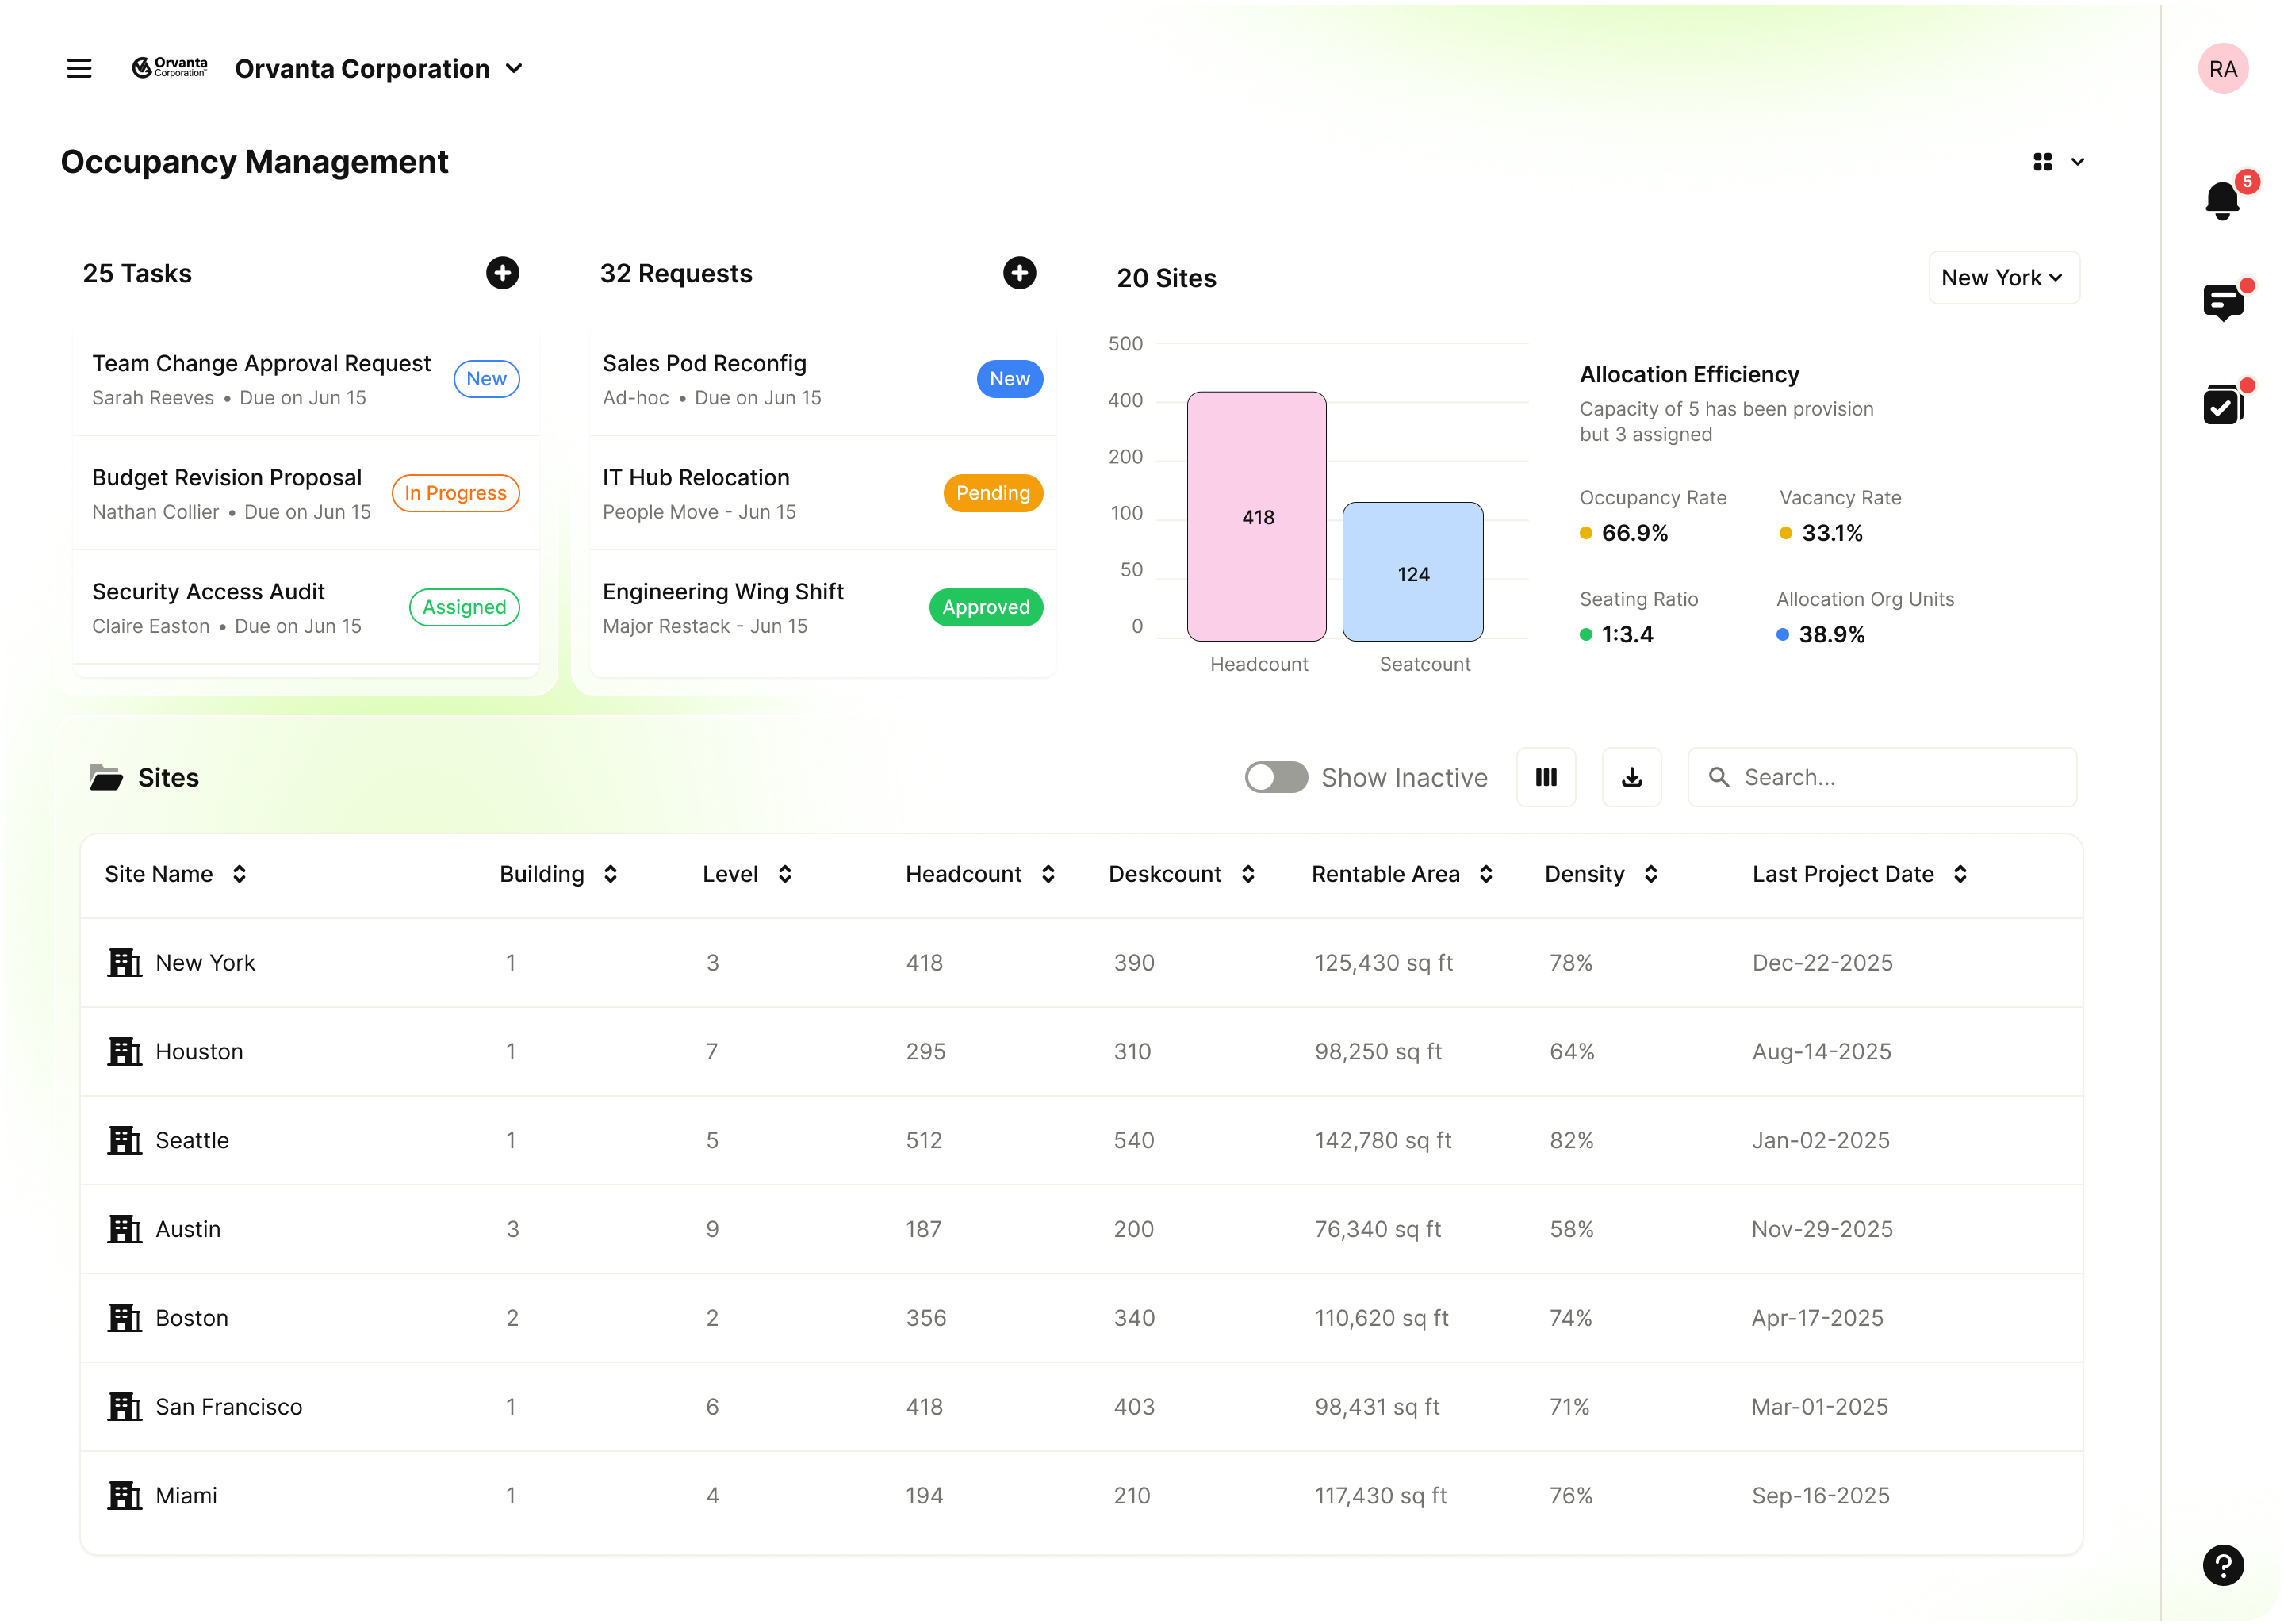Viewport: 2284px width, 1624px height.
Task: Open the RA user avatar
Action: 2222,69
